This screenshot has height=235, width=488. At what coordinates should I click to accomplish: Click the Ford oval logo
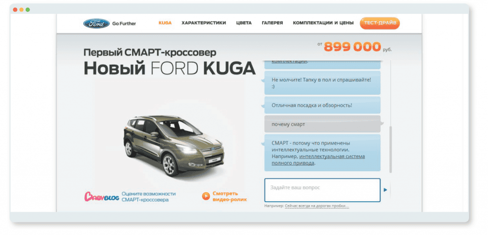pos(96,23)
